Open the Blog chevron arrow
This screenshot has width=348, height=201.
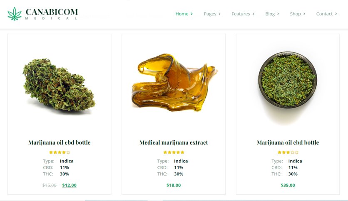[x=278, y=14]
